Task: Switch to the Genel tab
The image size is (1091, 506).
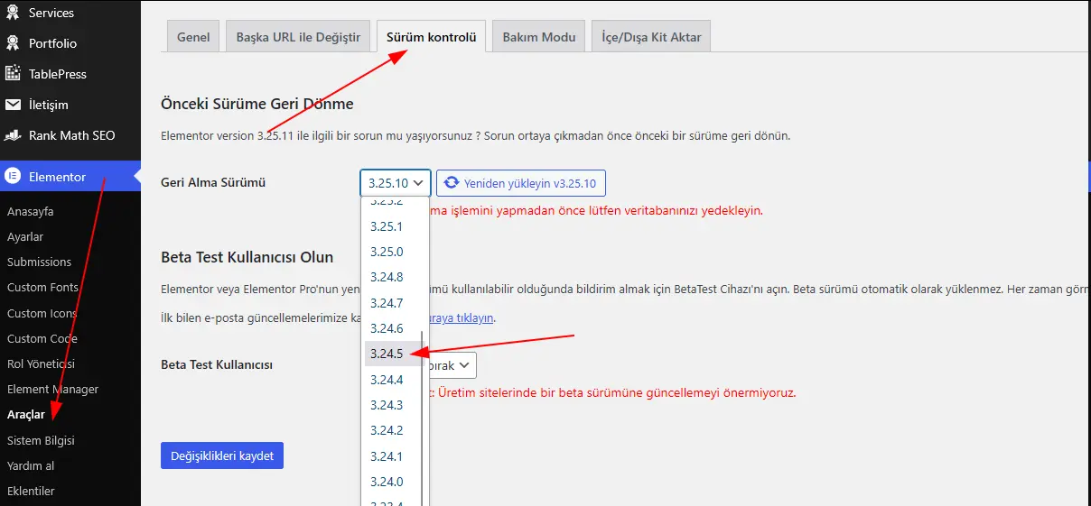Action: (x=193, y=37)
